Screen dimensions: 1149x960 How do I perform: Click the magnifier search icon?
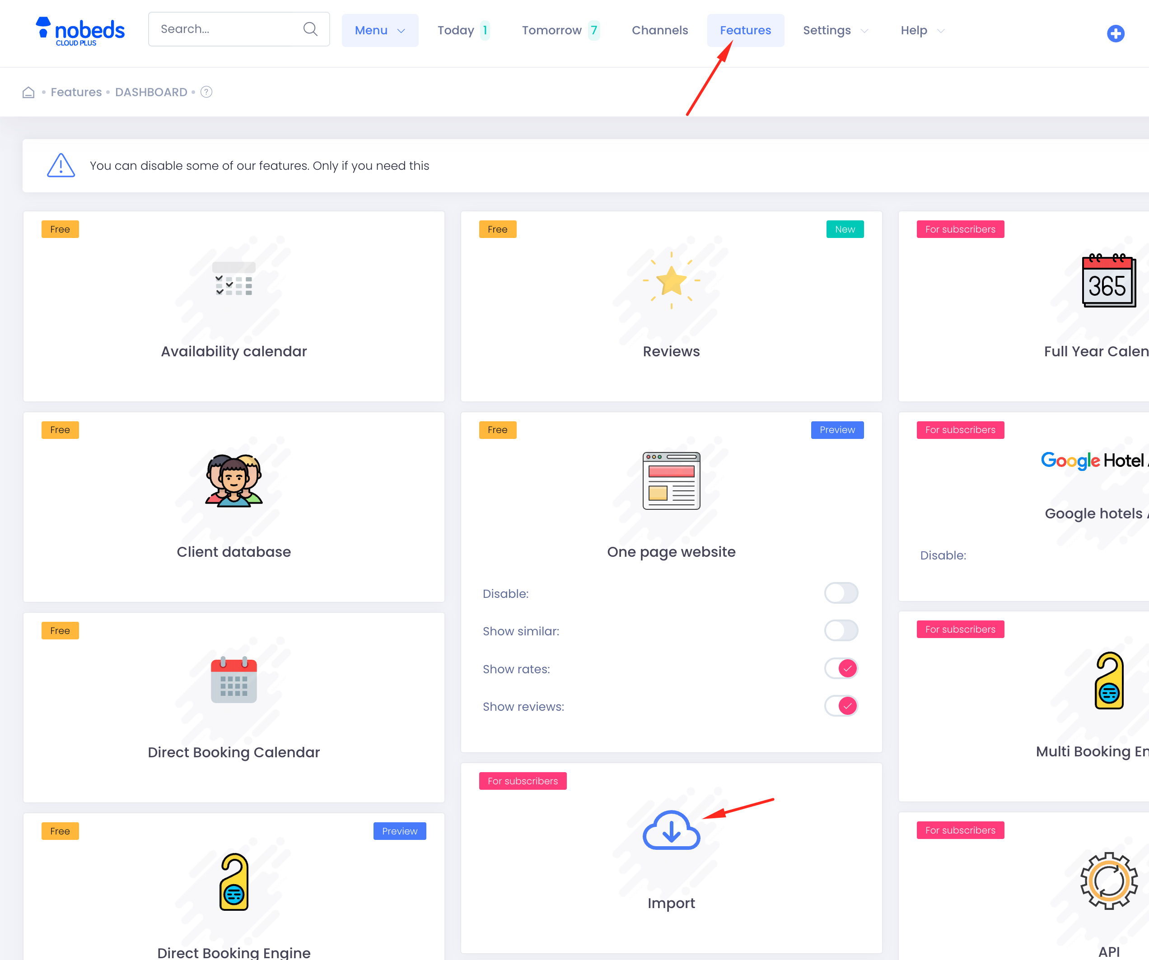click(310, 29)
